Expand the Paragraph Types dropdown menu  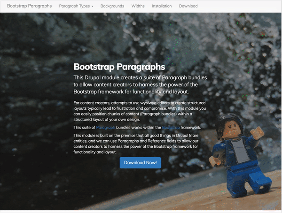[76, 6]
